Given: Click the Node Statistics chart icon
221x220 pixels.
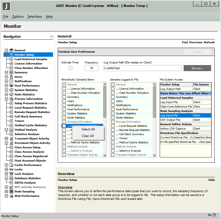Looking at the screenshot, I should click(x=12, y=94).
